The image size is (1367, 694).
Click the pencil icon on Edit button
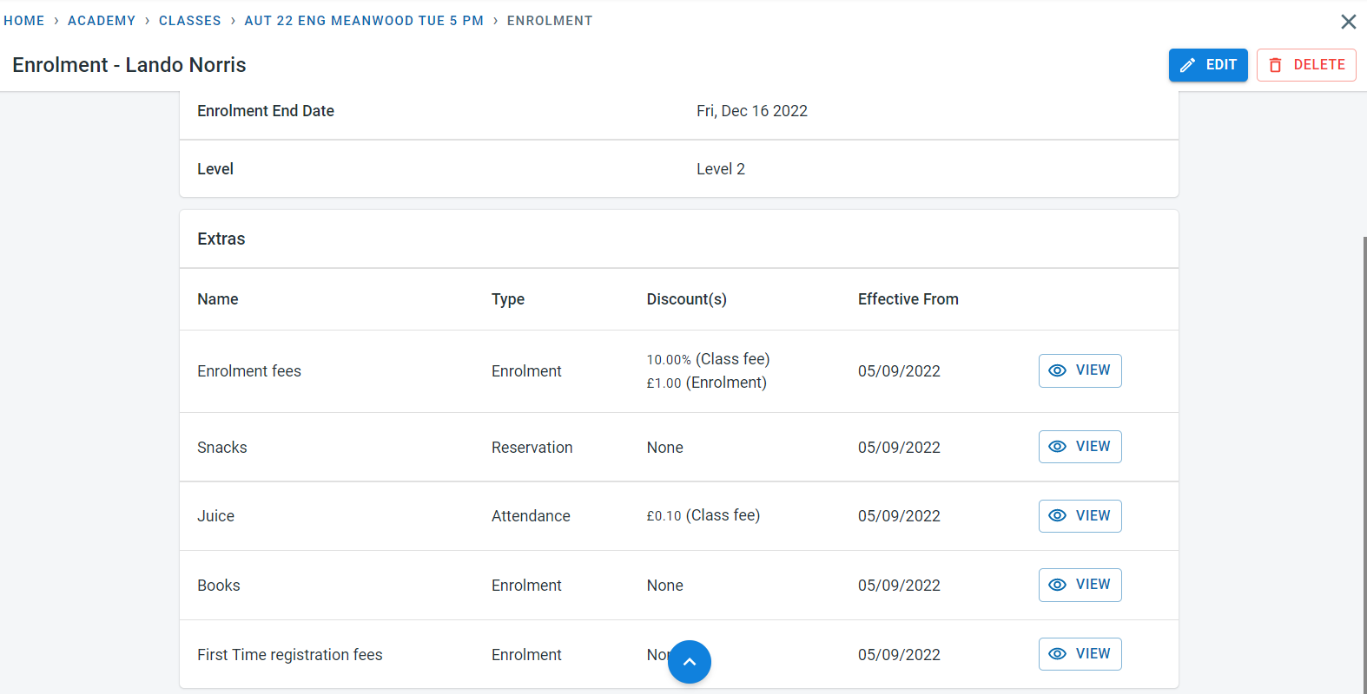[1187, 65]
